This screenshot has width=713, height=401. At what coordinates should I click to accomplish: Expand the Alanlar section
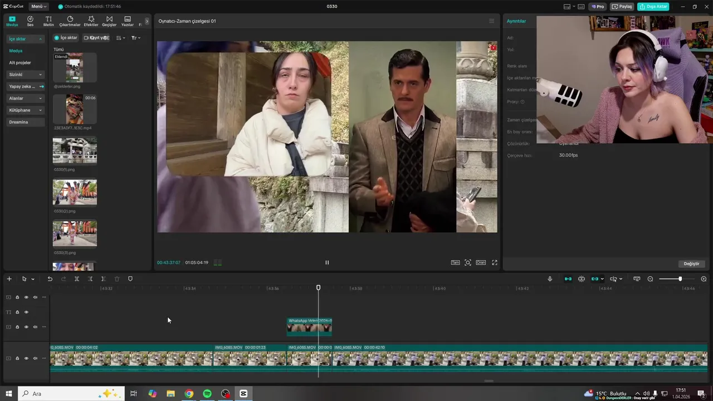[x=25, y=99]
